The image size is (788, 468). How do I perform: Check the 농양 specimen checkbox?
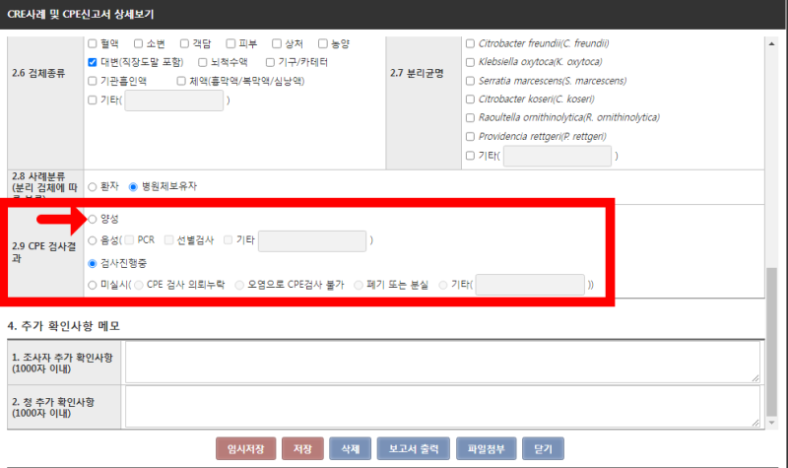pos(323,43)
